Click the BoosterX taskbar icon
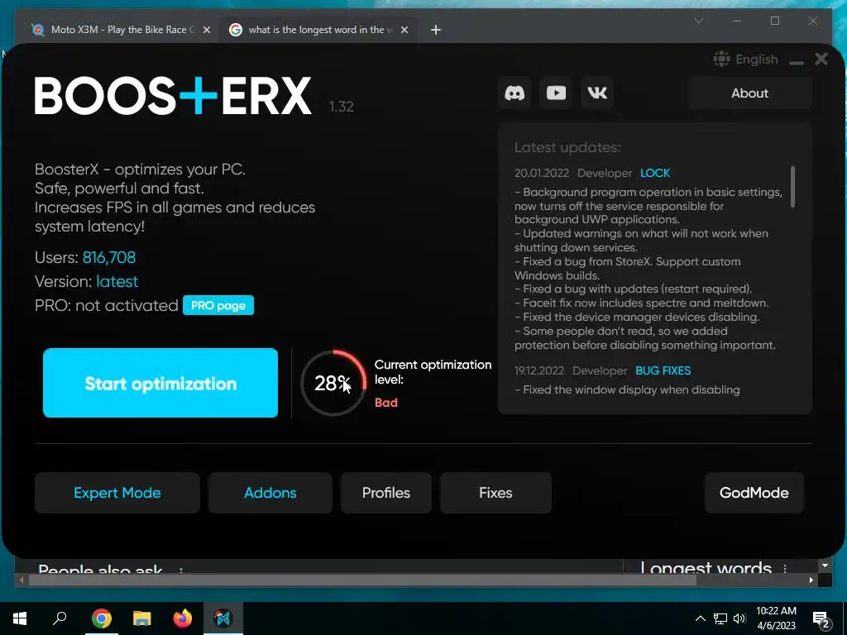The width and height of the screenshot is (847, 635). (223, 618)
